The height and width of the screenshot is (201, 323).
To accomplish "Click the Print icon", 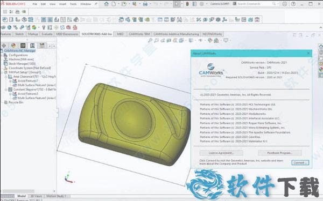I will (145, 4).
